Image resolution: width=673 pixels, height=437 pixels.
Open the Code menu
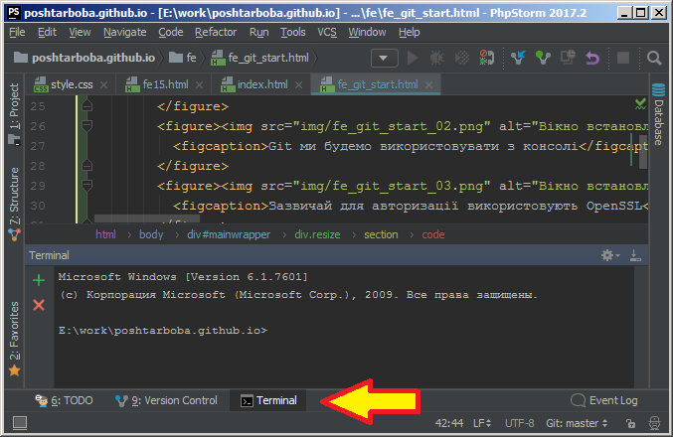click(171, 32)
